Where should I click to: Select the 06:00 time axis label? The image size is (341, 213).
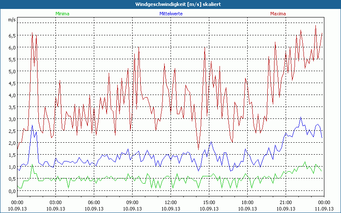(94, 202)
